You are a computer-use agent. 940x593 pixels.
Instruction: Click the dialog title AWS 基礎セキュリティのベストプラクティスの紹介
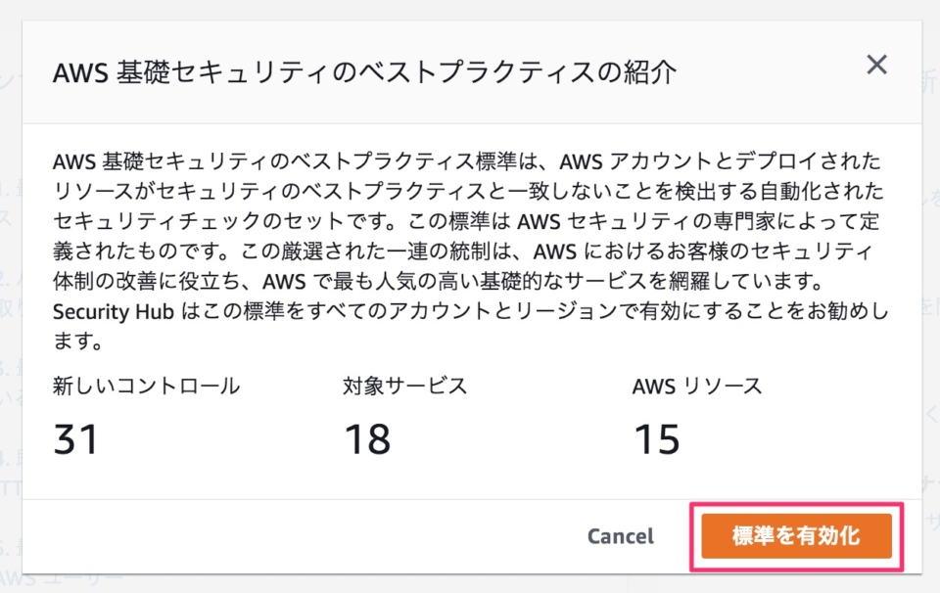[363, 73]
